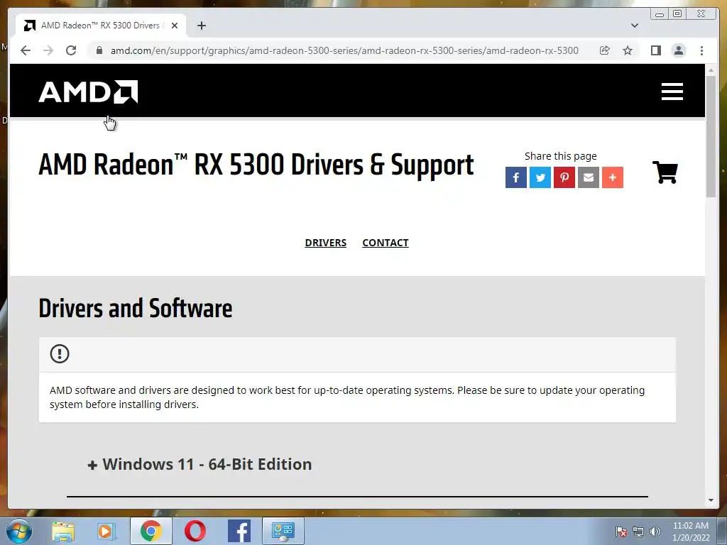
Task: Open more share options plus icon
Action: [613, 177]
